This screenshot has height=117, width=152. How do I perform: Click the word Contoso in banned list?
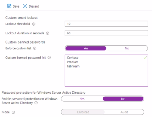click(x=73, y=58)
